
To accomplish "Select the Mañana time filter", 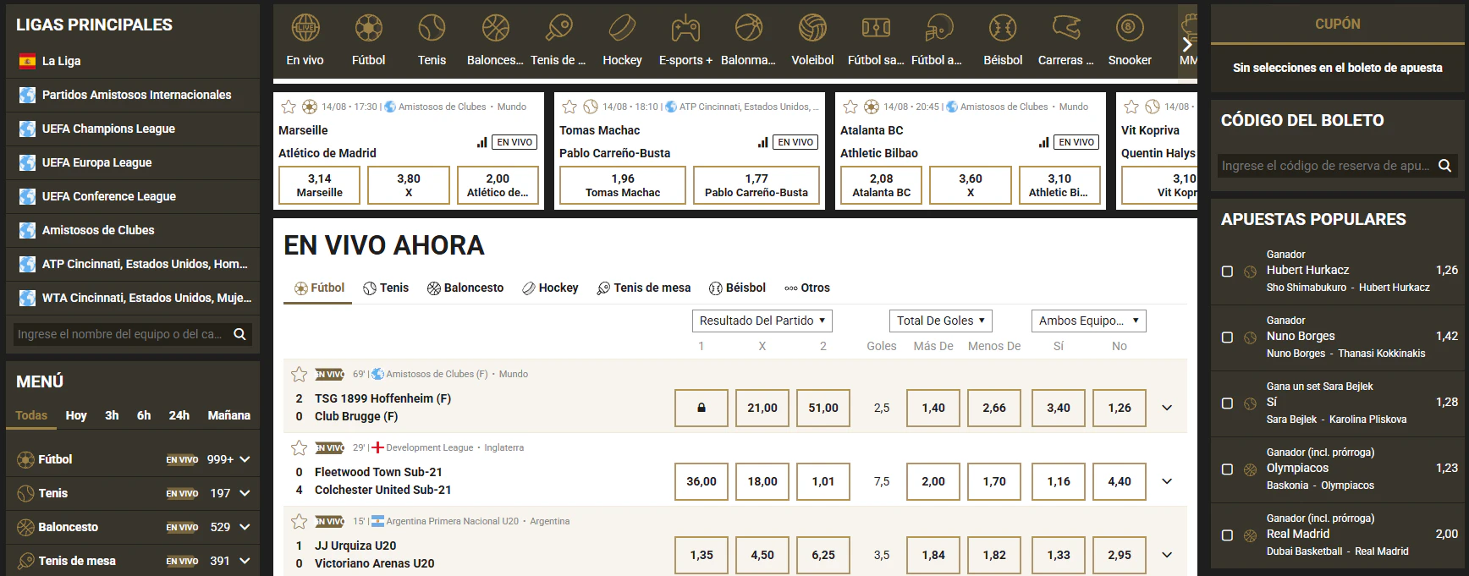I will point(229,415).
